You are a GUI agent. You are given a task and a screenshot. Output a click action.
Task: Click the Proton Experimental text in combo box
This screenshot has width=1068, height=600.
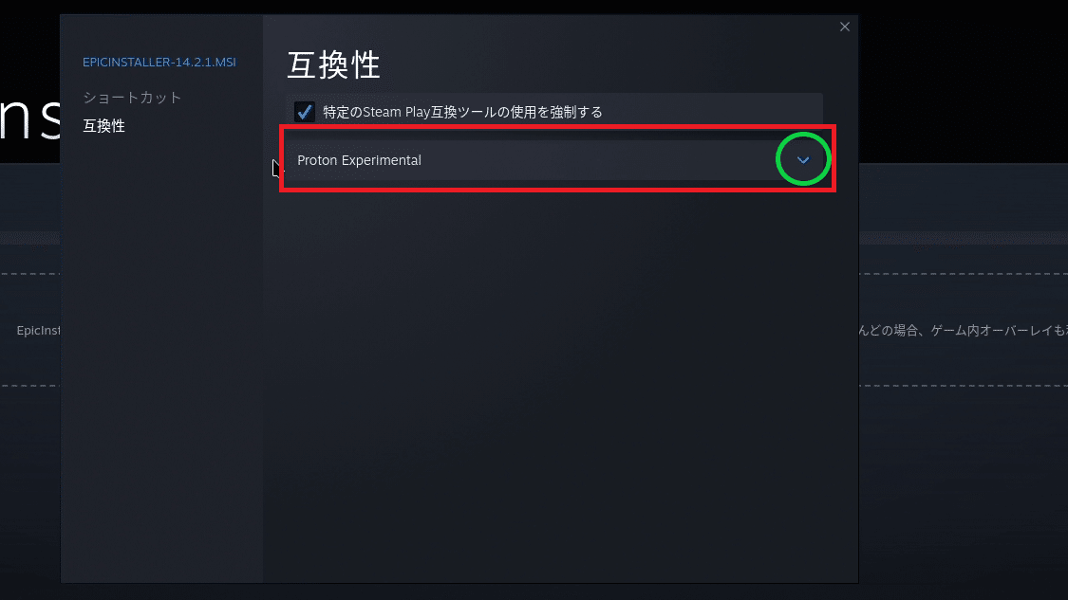[359, 160]
